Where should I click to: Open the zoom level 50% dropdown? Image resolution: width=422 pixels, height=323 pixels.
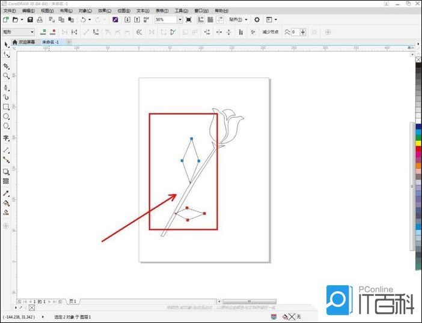pyautogui.click(x=180, y=20)
